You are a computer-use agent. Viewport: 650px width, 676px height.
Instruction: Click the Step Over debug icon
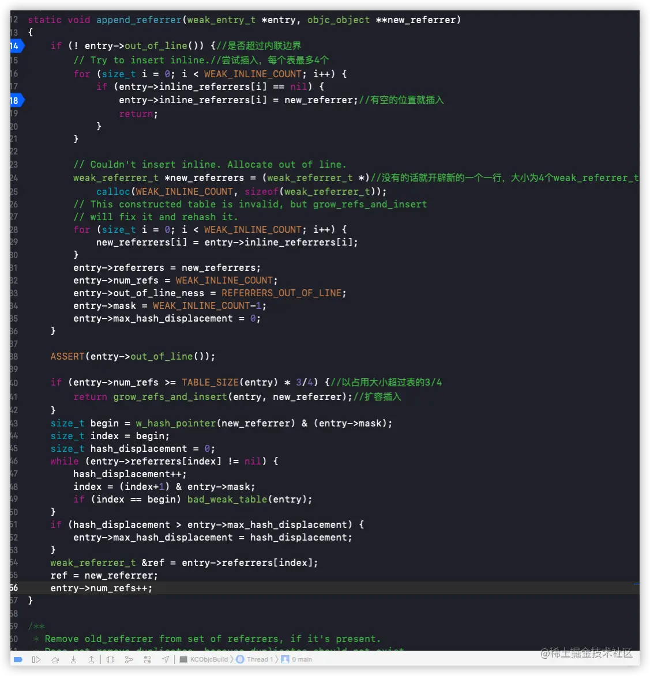[55, 659]
